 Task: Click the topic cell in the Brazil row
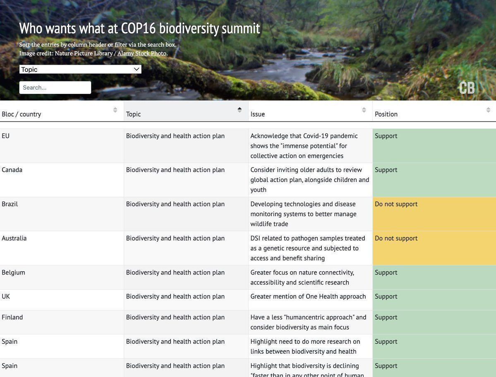point(186,214)
